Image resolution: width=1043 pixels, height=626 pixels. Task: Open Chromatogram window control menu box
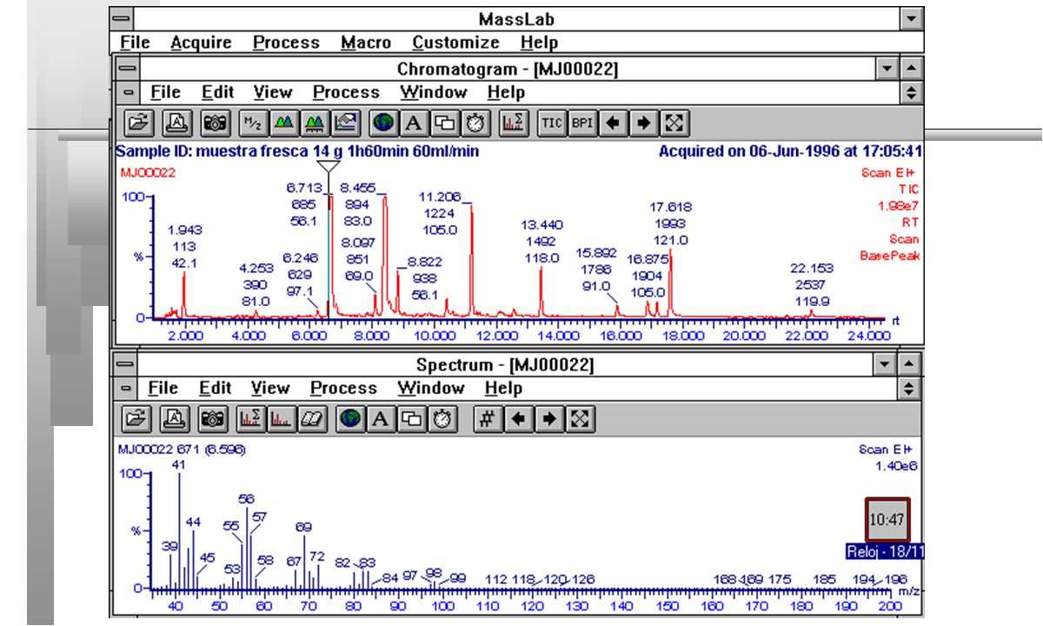[128, 68]
